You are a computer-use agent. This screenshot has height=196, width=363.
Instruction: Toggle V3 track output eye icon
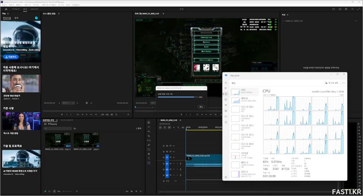[174, 146]
